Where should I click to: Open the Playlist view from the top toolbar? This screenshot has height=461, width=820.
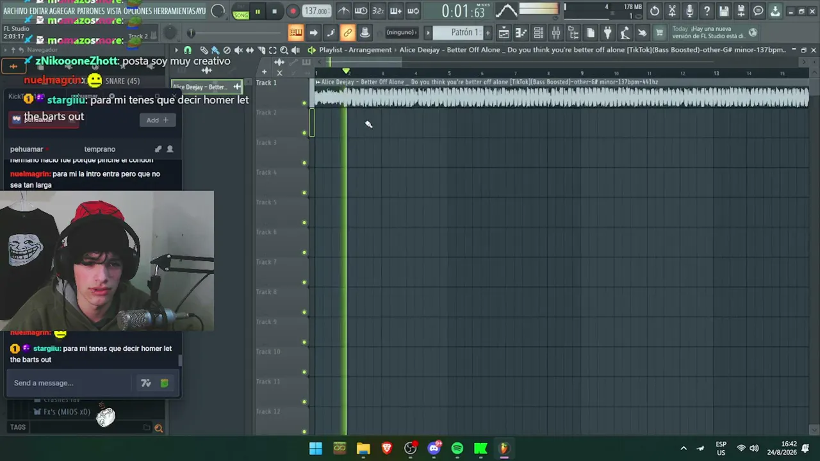[504, 33]
